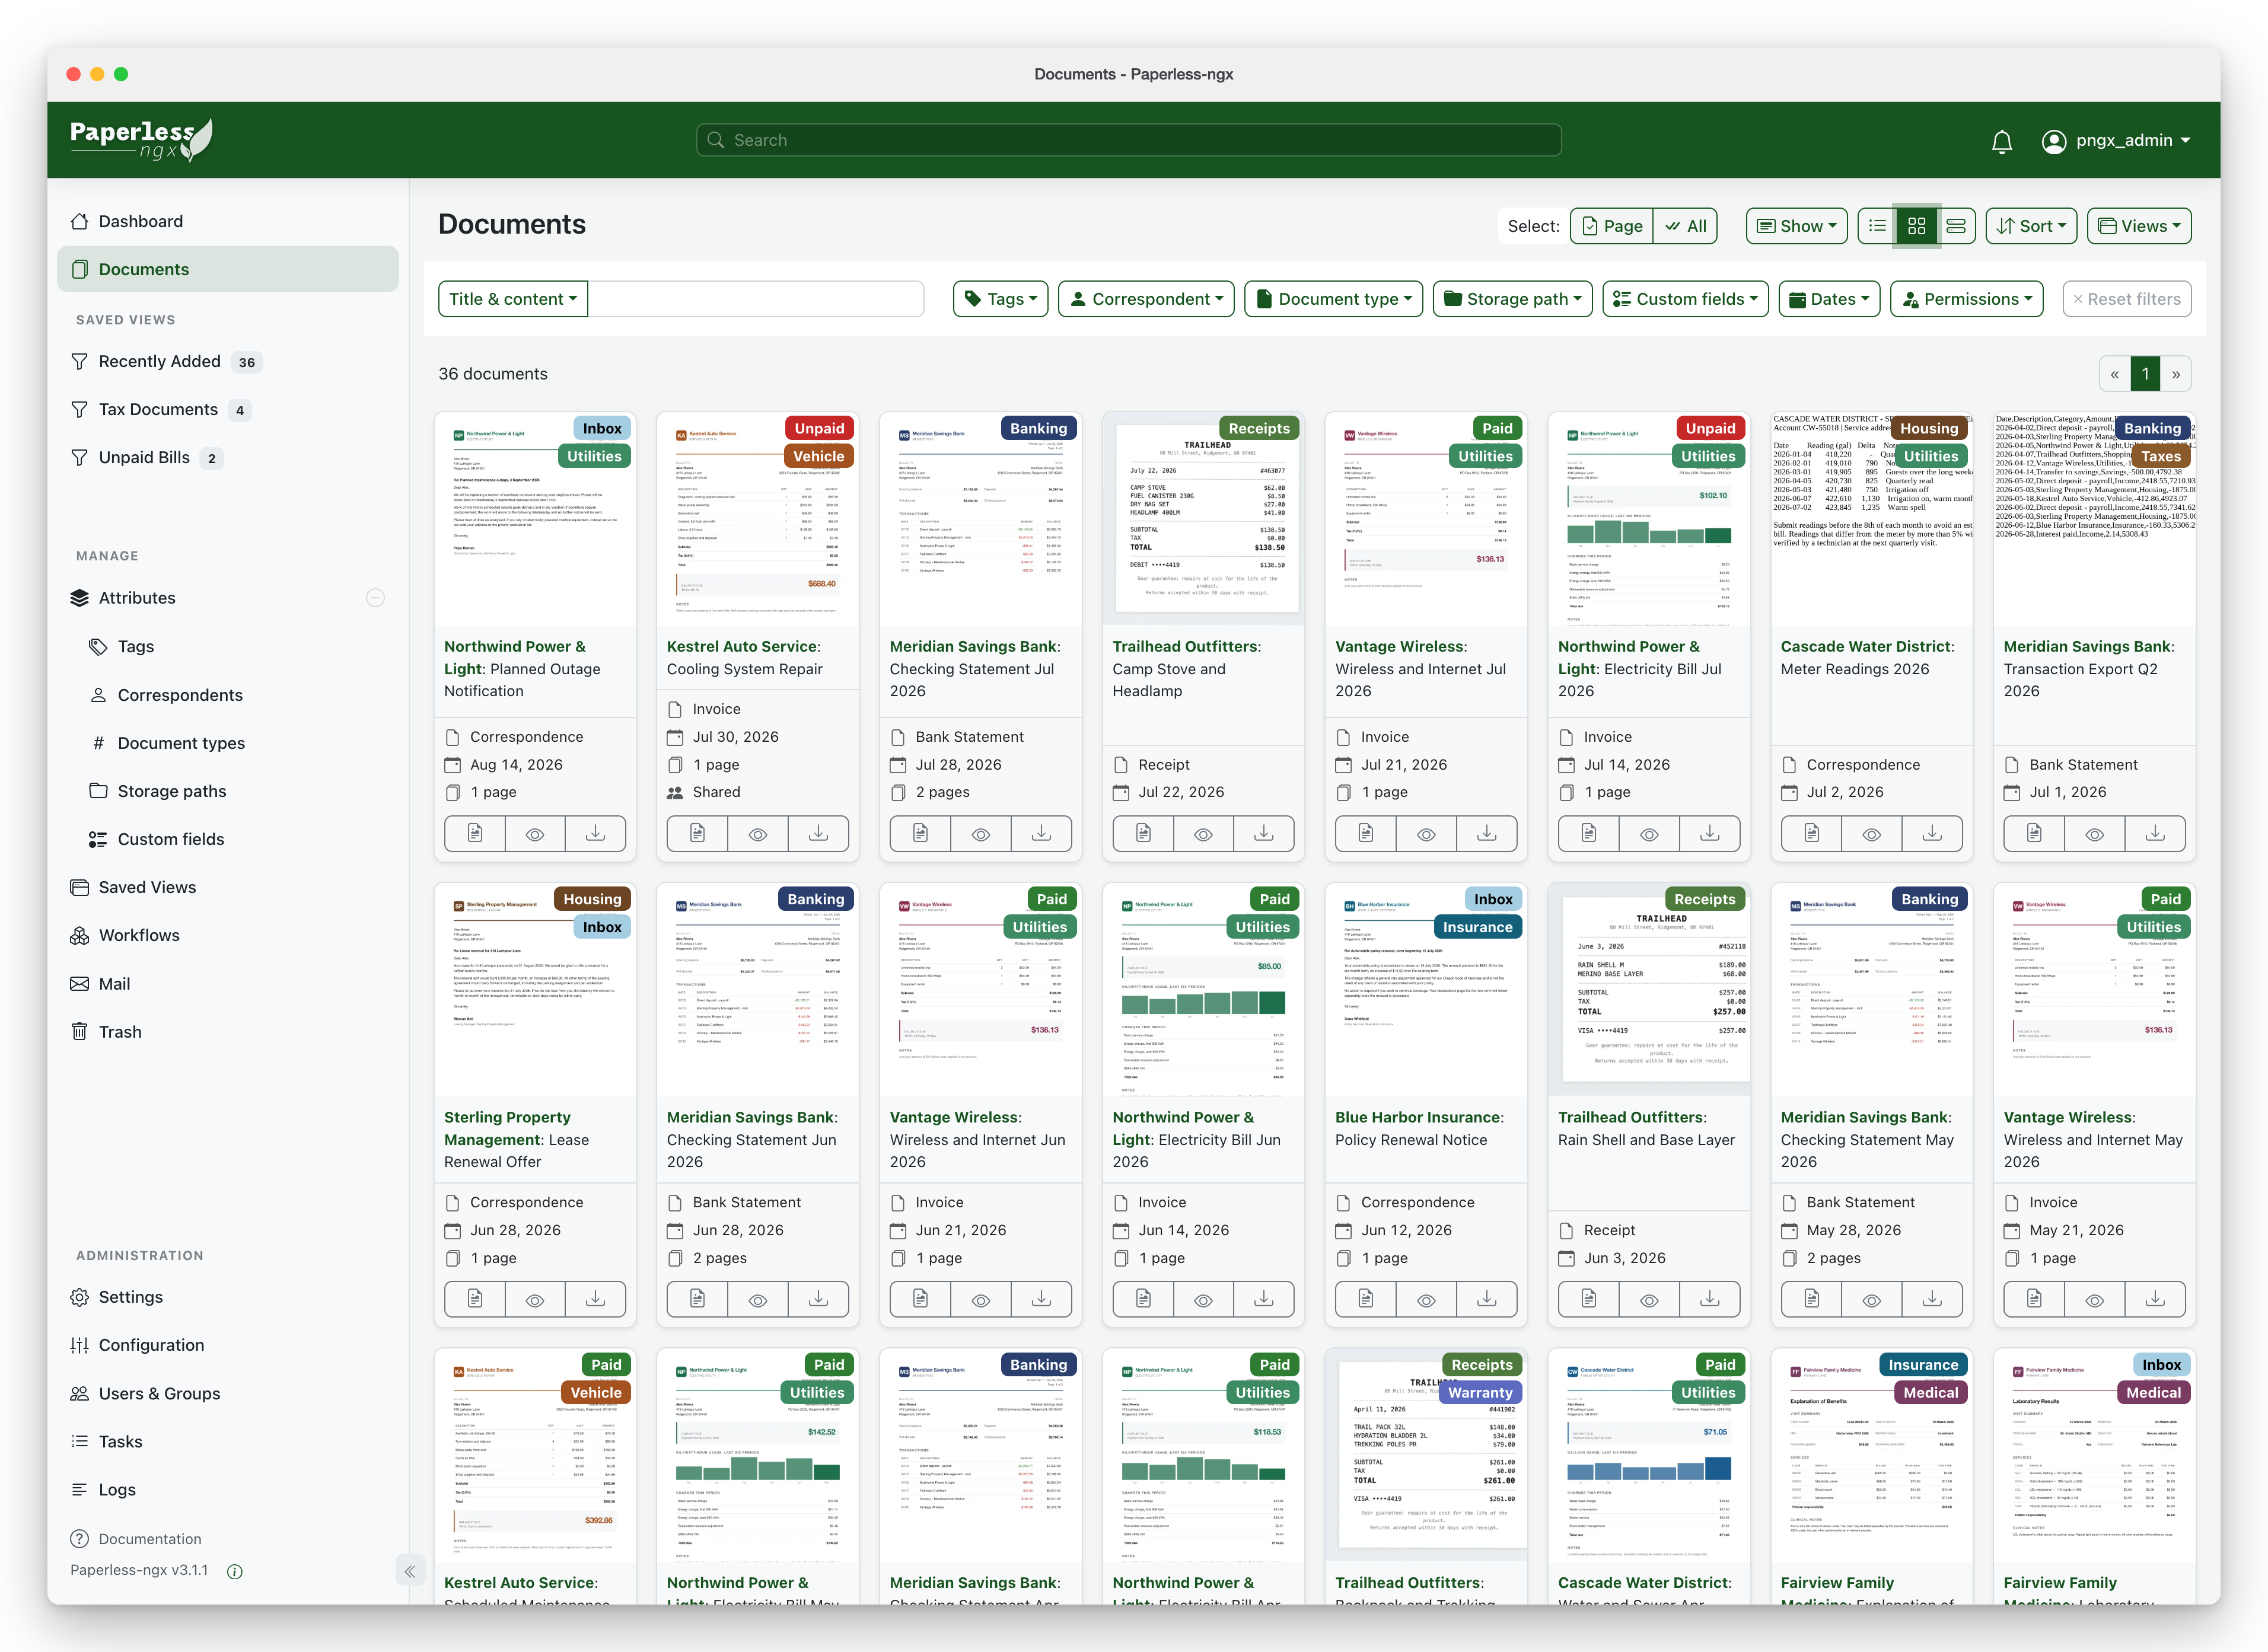Go to the previous page arrow
The width and height of the screenshot is (2268, 1652).
[x=2114, y=374]
